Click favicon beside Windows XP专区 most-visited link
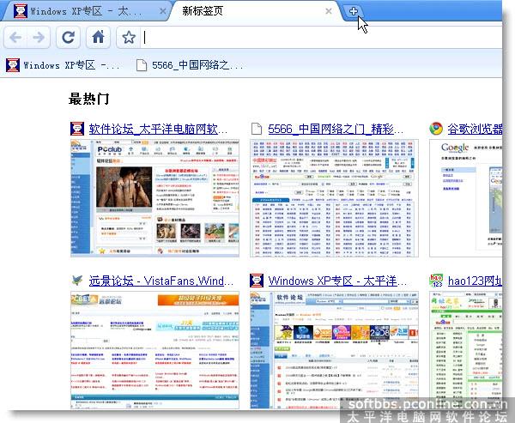The width and height of the screenshot is (515, 423). coord(257,281)
